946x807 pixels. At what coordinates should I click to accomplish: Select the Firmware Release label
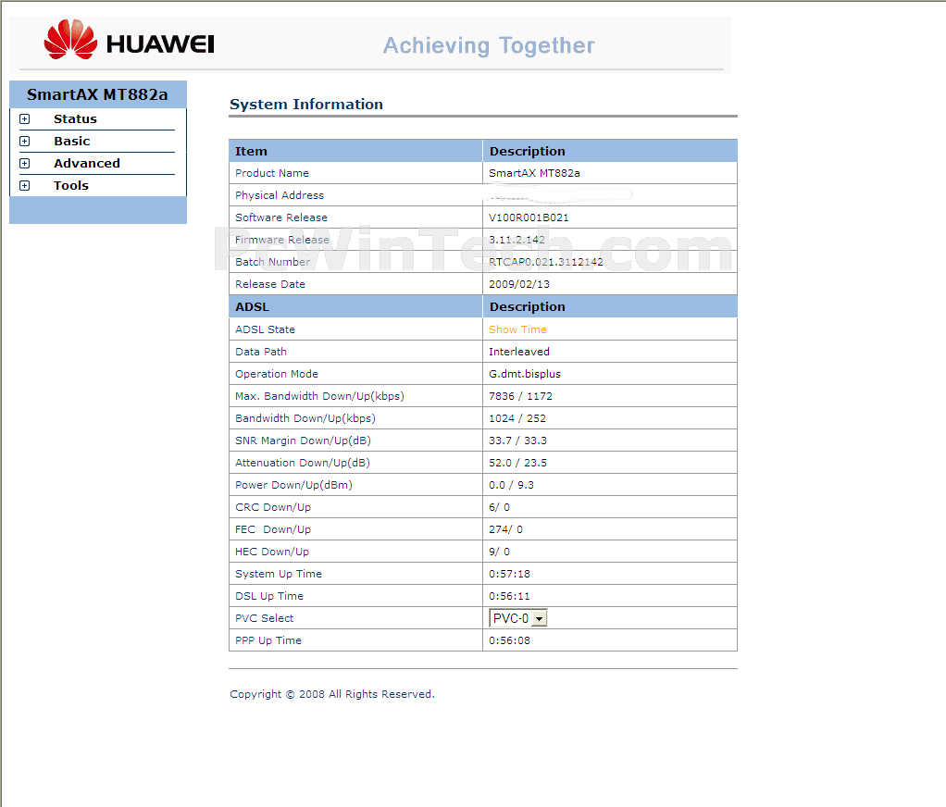(282, 240)
